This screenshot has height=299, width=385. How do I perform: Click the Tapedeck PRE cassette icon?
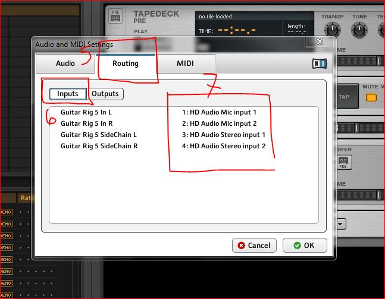pyautogui.click(x=115, y=16)
